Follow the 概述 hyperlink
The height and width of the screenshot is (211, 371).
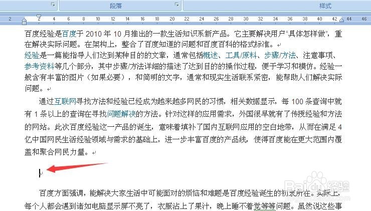211,55
